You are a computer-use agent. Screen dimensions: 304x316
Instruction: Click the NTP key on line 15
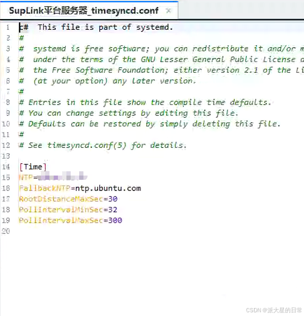[26, 178]
